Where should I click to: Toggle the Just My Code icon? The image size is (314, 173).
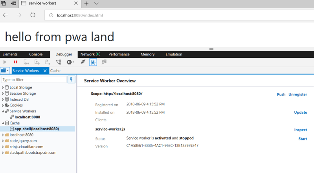[x=93, y=62]
